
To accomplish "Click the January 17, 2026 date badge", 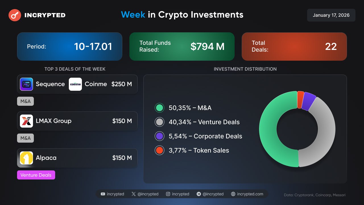I will click(331, 15).
